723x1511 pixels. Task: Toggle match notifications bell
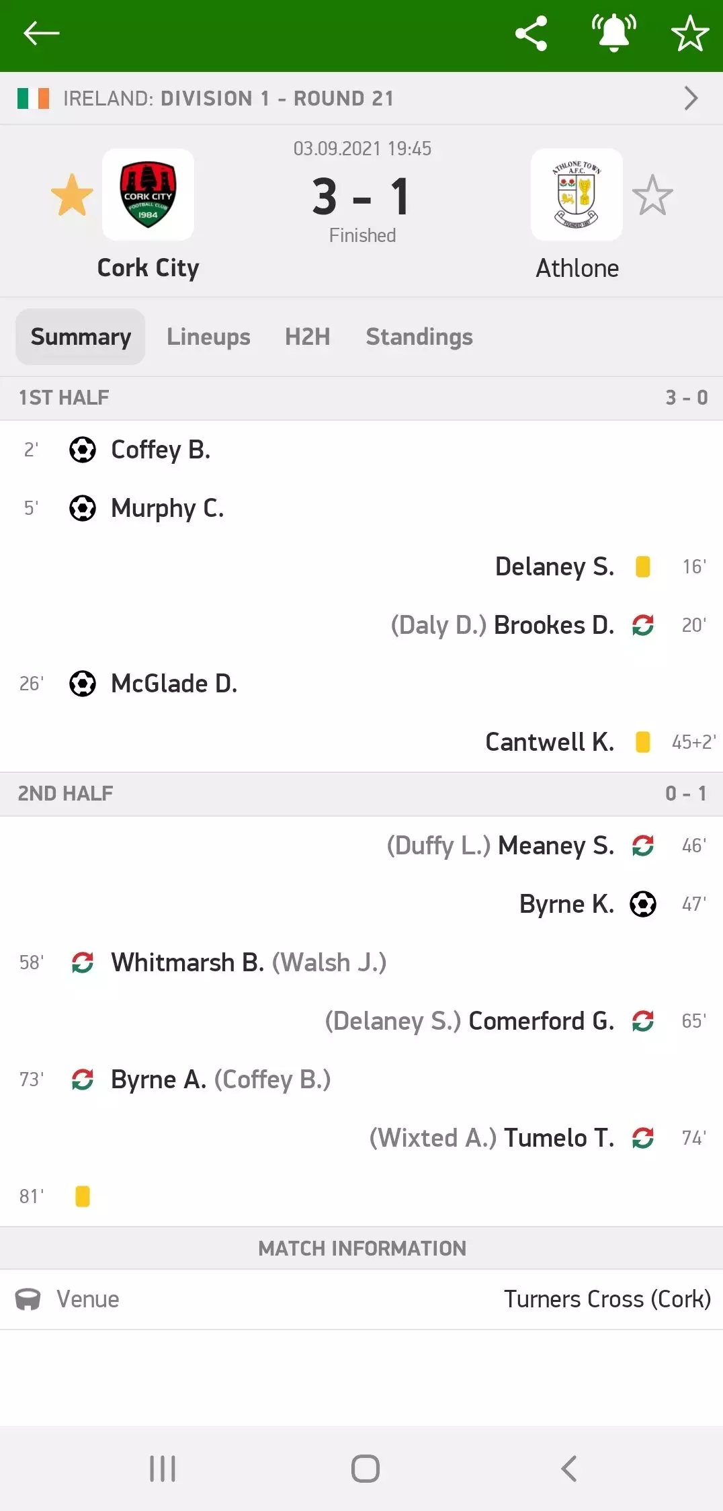[613, 33]
